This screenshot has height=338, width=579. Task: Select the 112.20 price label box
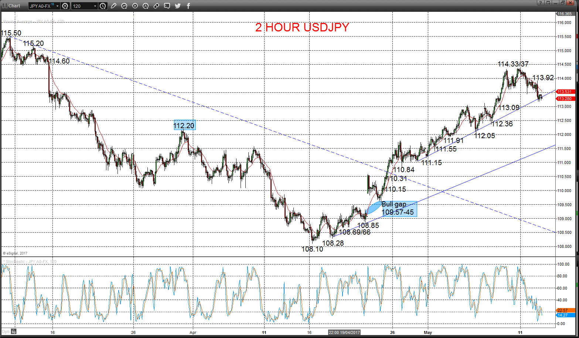[x=184, y=126]
